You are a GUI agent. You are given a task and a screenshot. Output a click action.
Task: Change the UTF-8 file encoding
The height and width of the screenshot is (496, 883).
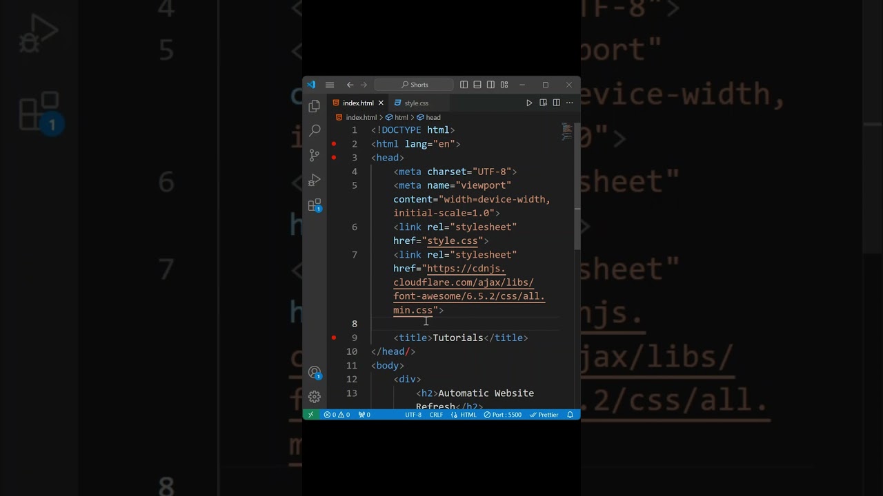point(413,415)
